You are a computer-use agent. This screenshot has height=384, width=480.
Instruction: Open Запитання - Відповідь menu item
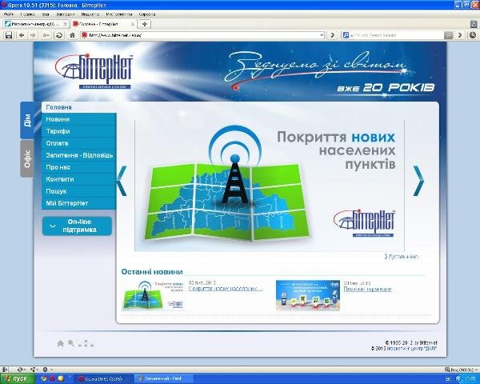pos(78,155)
